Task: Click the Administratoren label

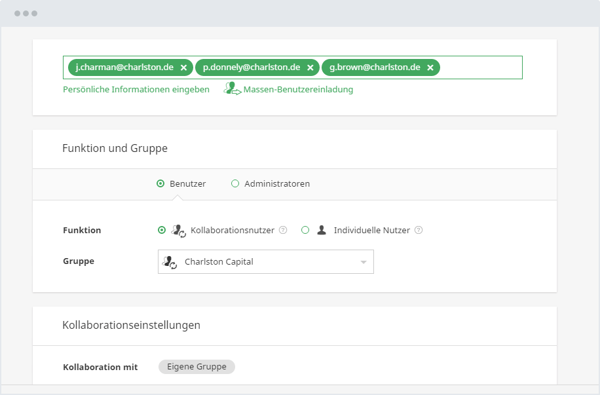Action: pyautogui.click(x=277, y=183)
